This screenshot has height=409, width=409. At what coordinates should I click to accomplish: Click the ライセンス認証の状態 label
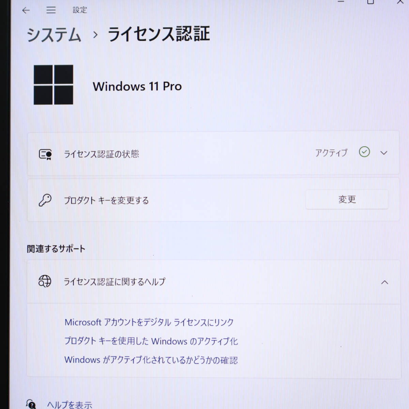tap(102, 154)
